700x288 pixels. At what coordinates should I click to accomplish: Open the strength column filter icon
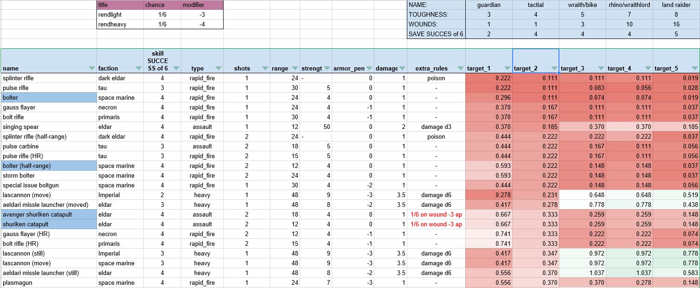[x=326, y=69]
